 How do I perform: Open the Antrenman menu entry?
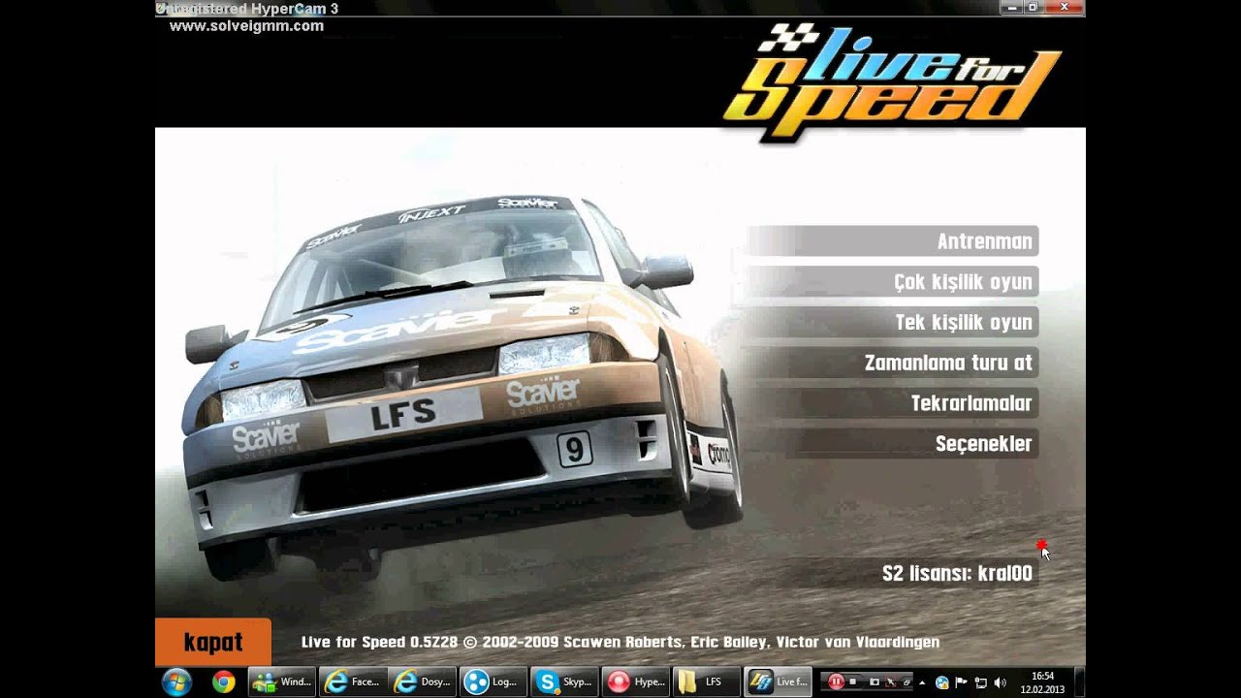pos(893,241)
